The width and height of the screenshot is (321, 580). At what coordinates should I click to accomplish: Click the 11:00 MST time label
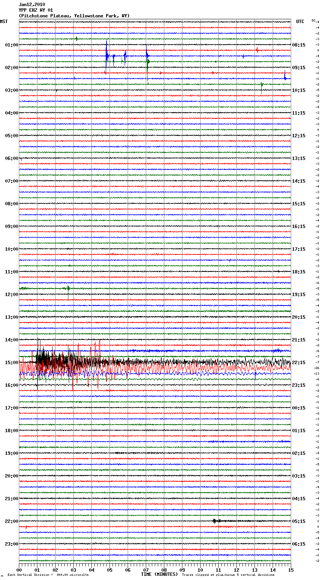(12, 272)
